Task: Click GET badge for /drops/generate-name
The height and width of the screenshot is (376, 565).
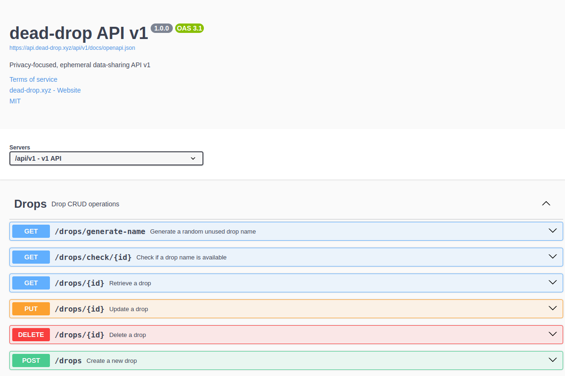Action: pos(31,231)
